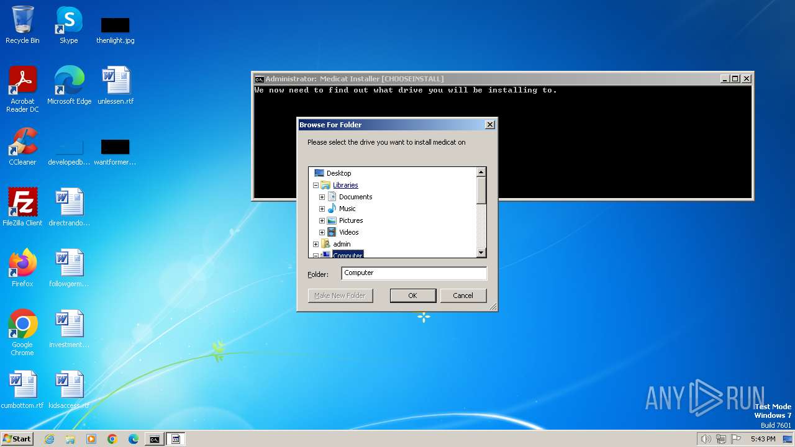795x447 pixels.
Task: Click the volume icon in system tray
Action: [x=706, y=439]
